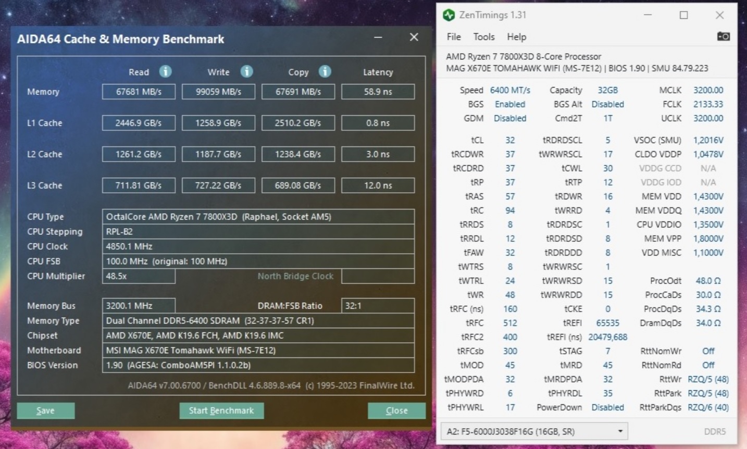Click the DDR5 label in ZenTimings

[715, 431]
